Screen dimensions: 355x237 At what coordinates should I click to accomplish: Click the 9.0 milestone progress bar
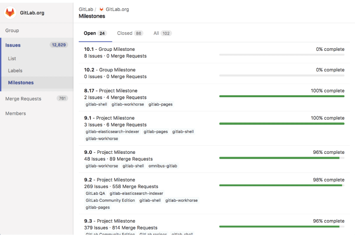pos(282,158)
